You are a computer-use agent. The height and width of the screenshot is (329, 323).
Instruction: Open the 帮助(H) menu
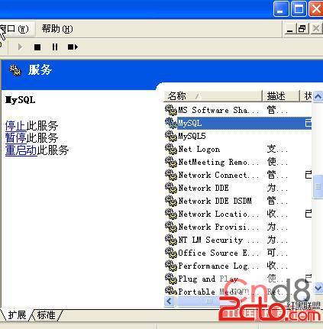tap(57, 29)
